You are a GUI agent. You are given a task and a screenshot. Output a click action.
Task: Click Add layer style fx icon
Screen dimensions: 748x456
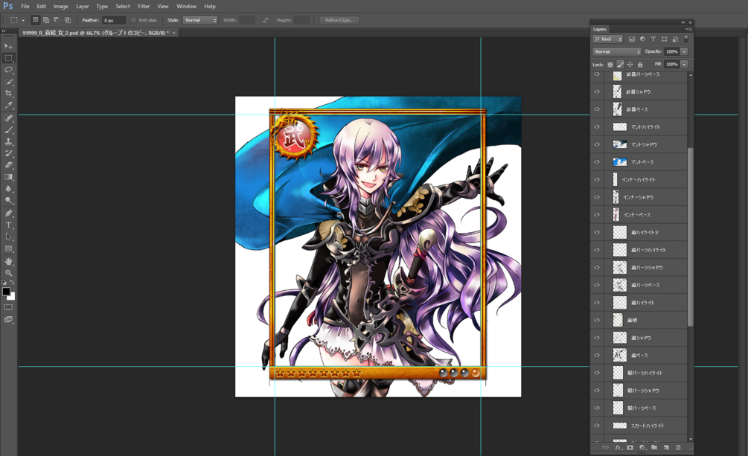pos(618,447)
